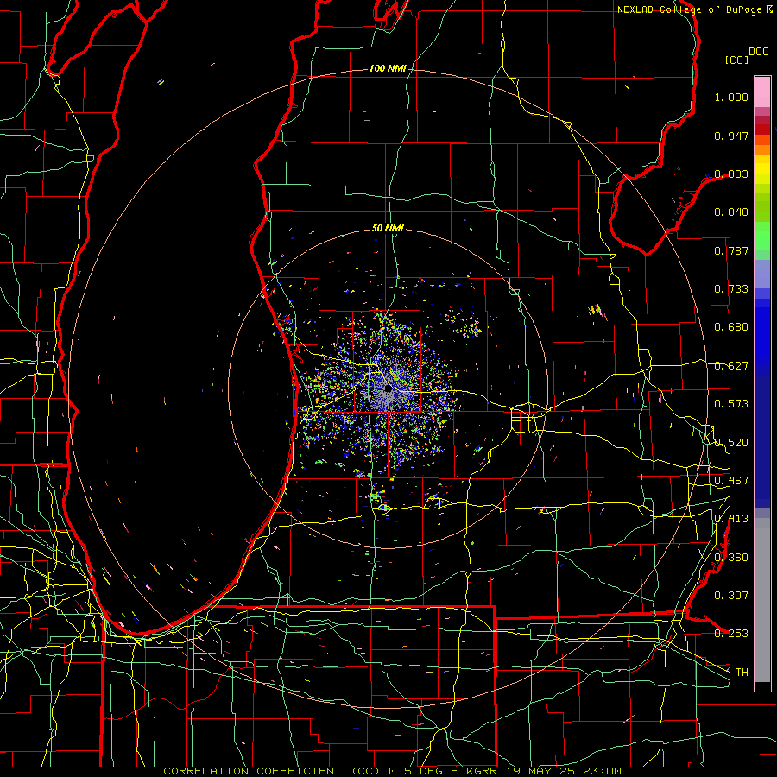The image size is (777, 777).
Task: Click the 0.627 scale value
Action: 731,366
